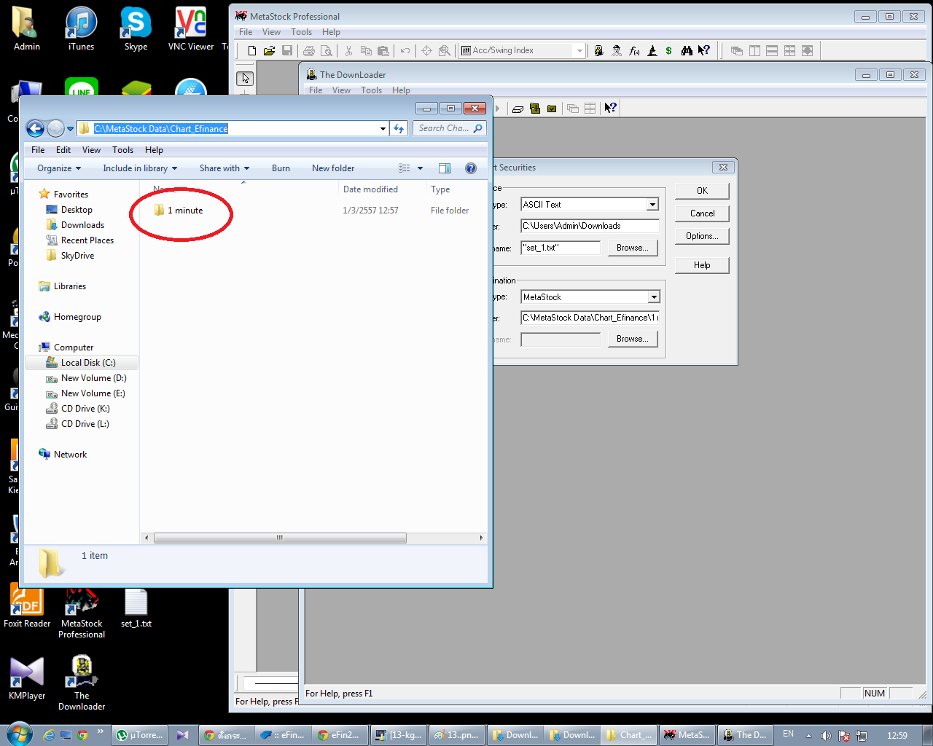Click Print Preview icon in MetaStock toolbar
Image resolution: width=933 pixels, height=746 pixels.
[x=327, y=50]
